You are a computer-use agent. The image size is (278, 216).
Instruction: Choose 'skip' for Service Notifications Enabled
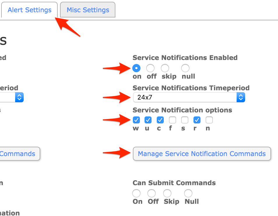coord(165,68)
